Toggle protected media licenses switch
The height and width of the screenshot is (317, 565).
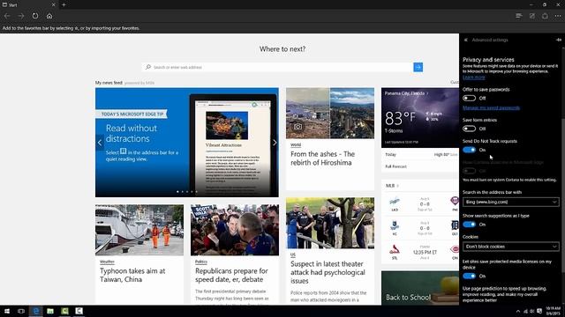(x=469, y=276)
